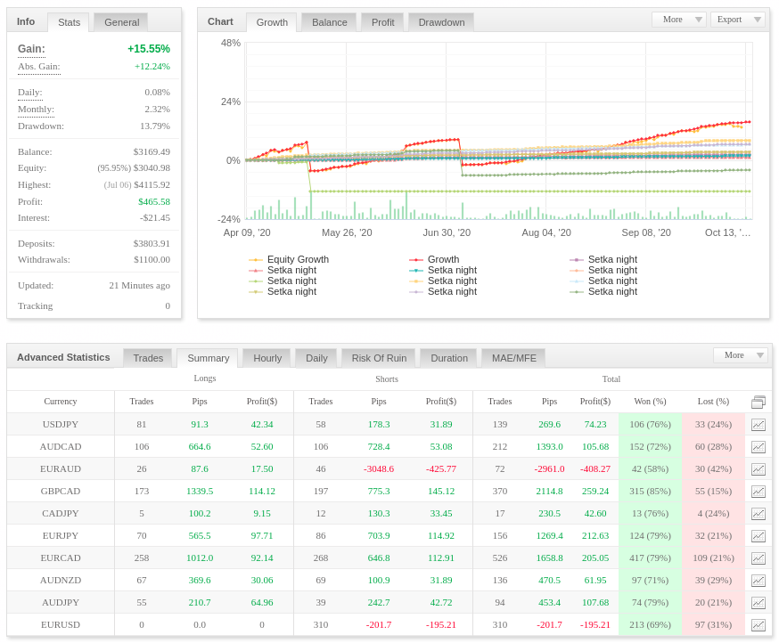Click the USDJPY currency cell
The image size is (779, 643).
pos(60,425)
